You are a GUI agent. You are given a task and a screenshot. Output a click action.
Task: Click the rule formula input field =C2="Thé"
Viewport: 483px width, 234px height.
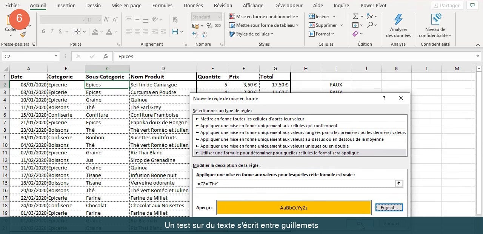click(295, 183)
